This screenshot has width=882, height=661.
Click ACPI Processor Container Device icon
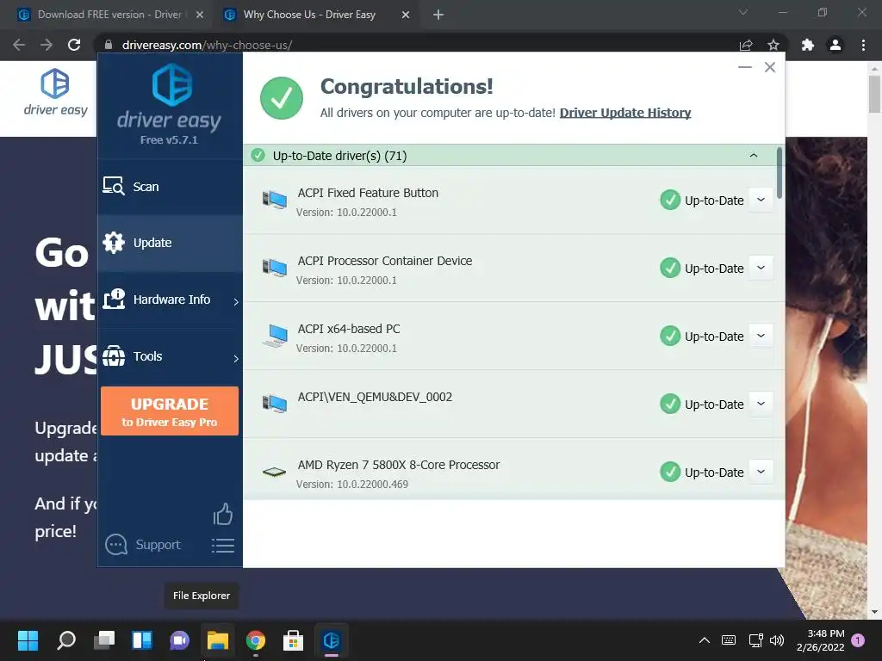275,268
